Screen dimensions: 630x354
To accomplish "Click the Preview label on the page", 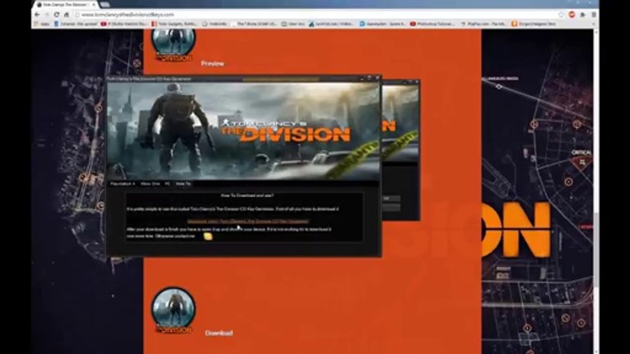I will coord(213,63).
